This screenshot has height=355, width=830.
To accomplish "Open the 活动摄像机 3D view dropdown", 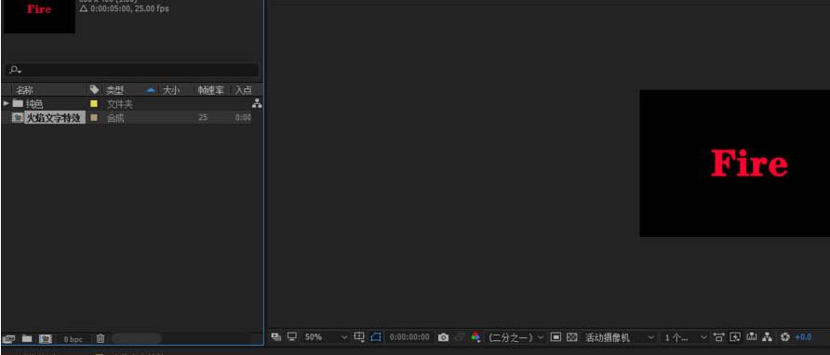I will coord(620,337).
